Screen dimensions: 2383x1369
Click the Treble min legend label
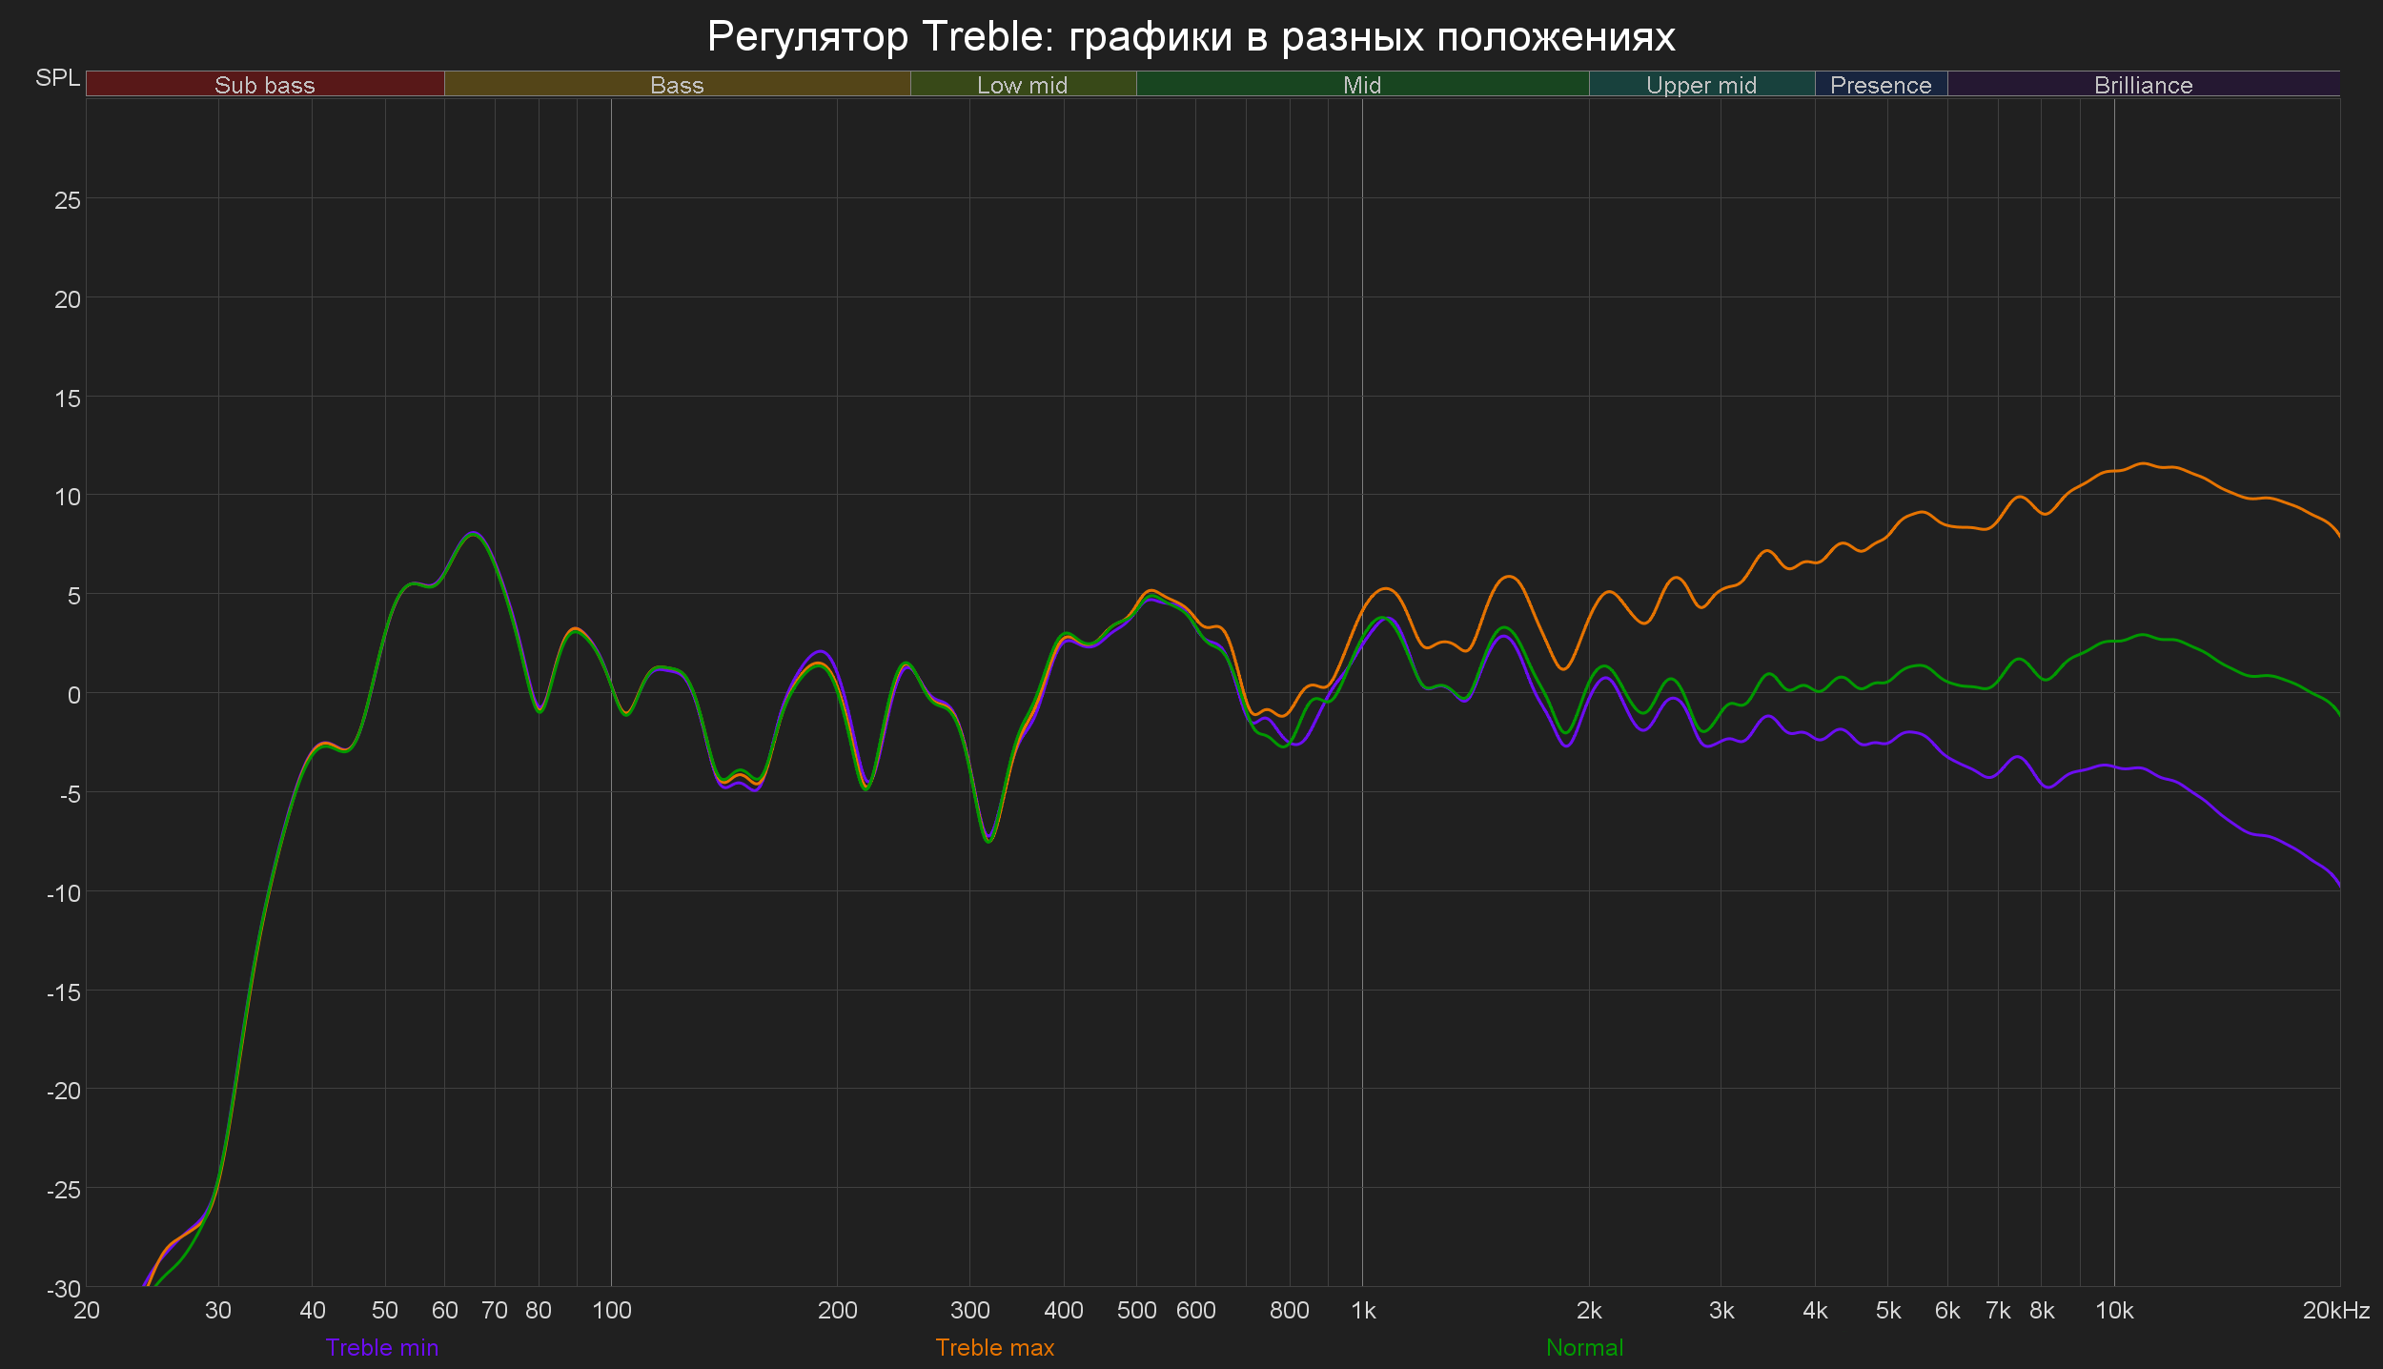381,1347
